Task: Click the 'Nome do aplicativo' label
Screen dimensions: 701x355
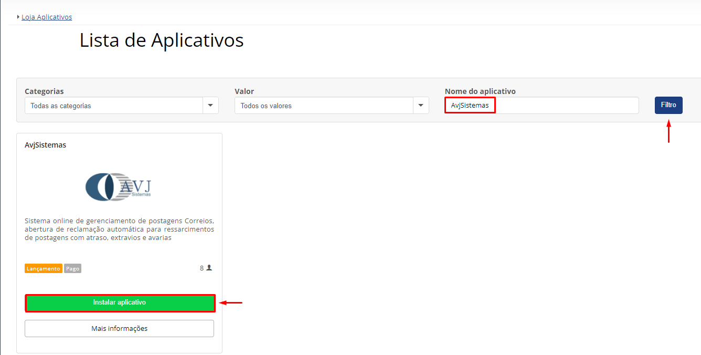Action: point(480,91)
